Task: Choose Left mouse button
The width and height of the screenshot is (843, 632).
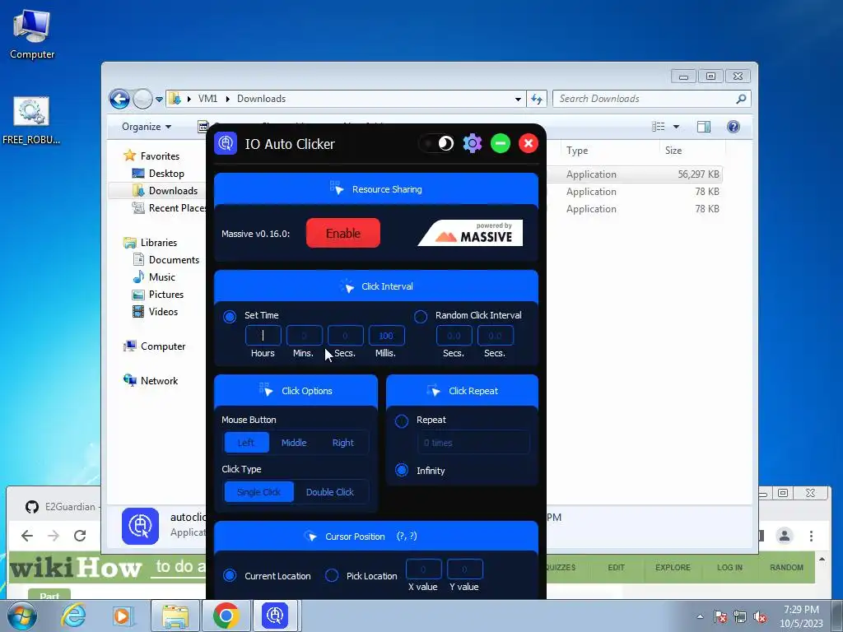Action: tap(246, 443)
